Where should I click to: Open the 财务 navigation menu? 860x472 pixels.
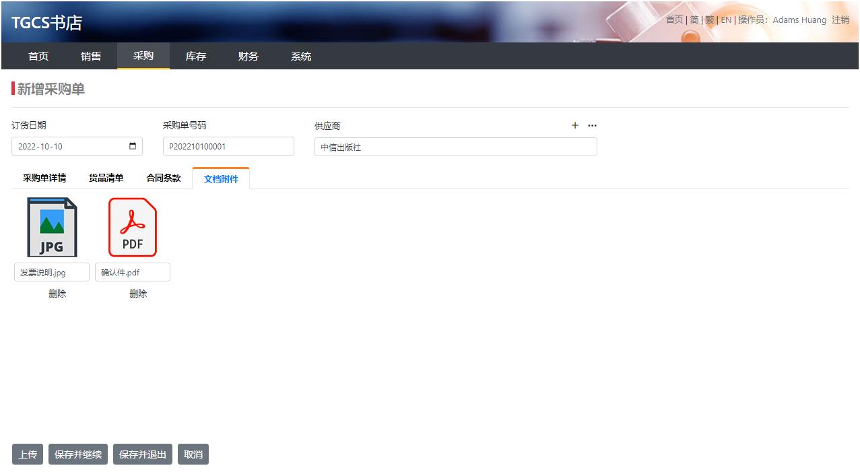click(x=249, y=57)
